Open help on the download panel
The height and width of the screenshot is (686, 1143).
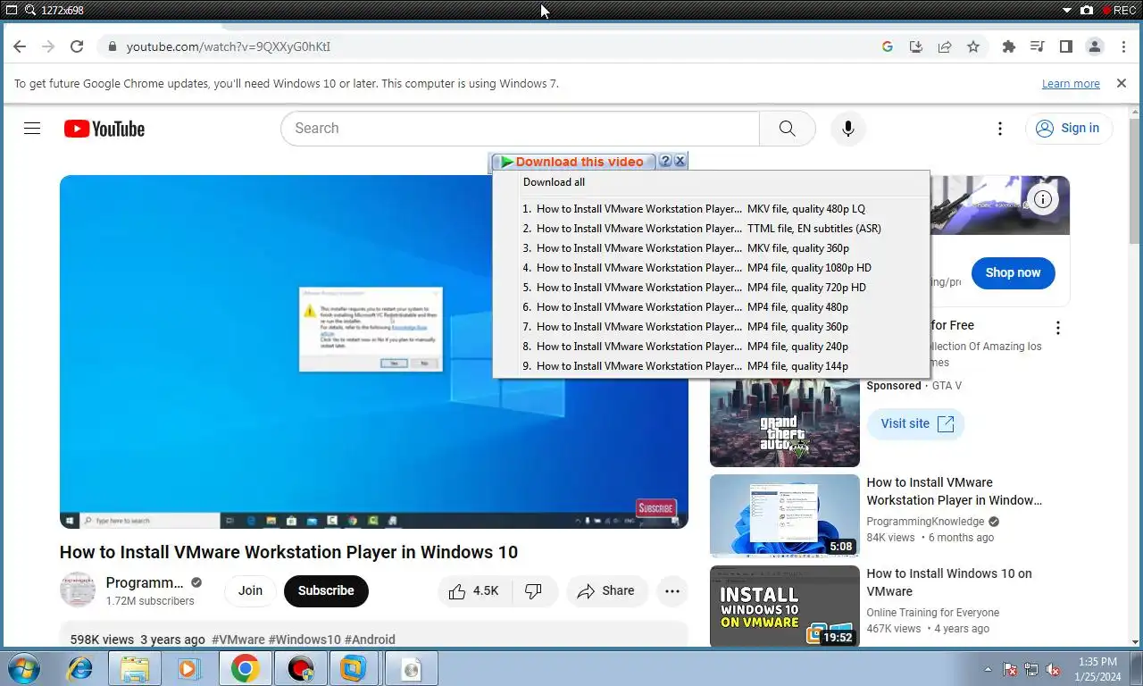(664, 162)
